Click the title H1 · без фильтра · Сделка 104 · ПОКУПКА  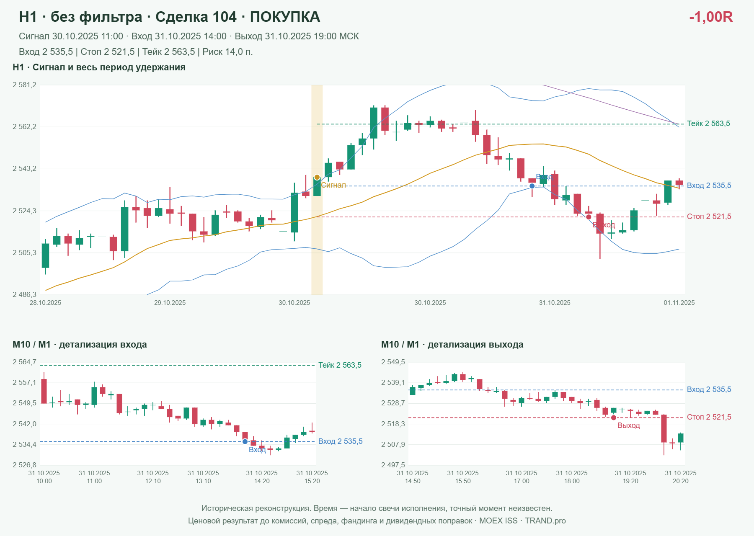tap(170, 17)
